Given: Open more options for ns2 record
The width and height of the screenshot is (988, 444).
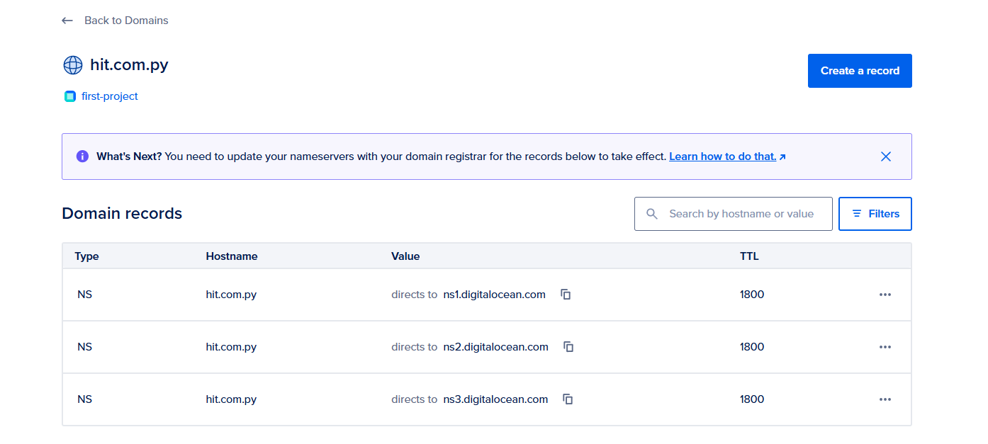Looking at the screenshot, I should 885,347.
